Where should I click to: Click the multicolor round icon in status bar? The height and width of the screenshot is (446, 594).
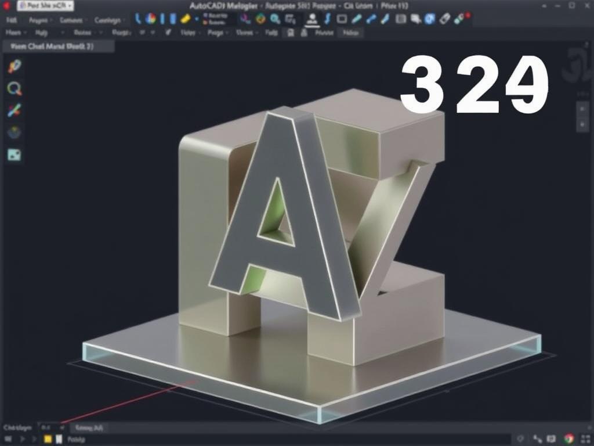coord(568,439)
